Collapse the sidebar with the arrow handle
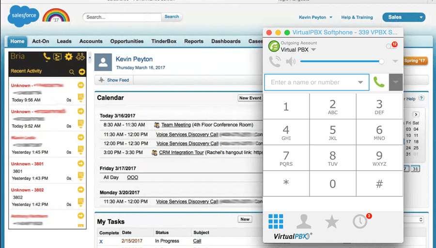 [x=90, y=58]
